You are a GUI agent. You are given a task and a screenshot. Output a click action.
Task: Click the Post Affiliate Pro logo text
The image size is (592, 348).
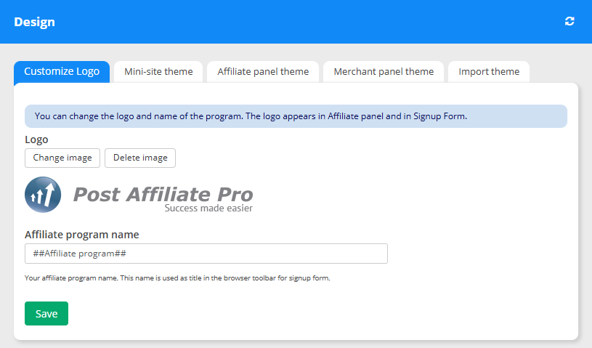[163, 194]
